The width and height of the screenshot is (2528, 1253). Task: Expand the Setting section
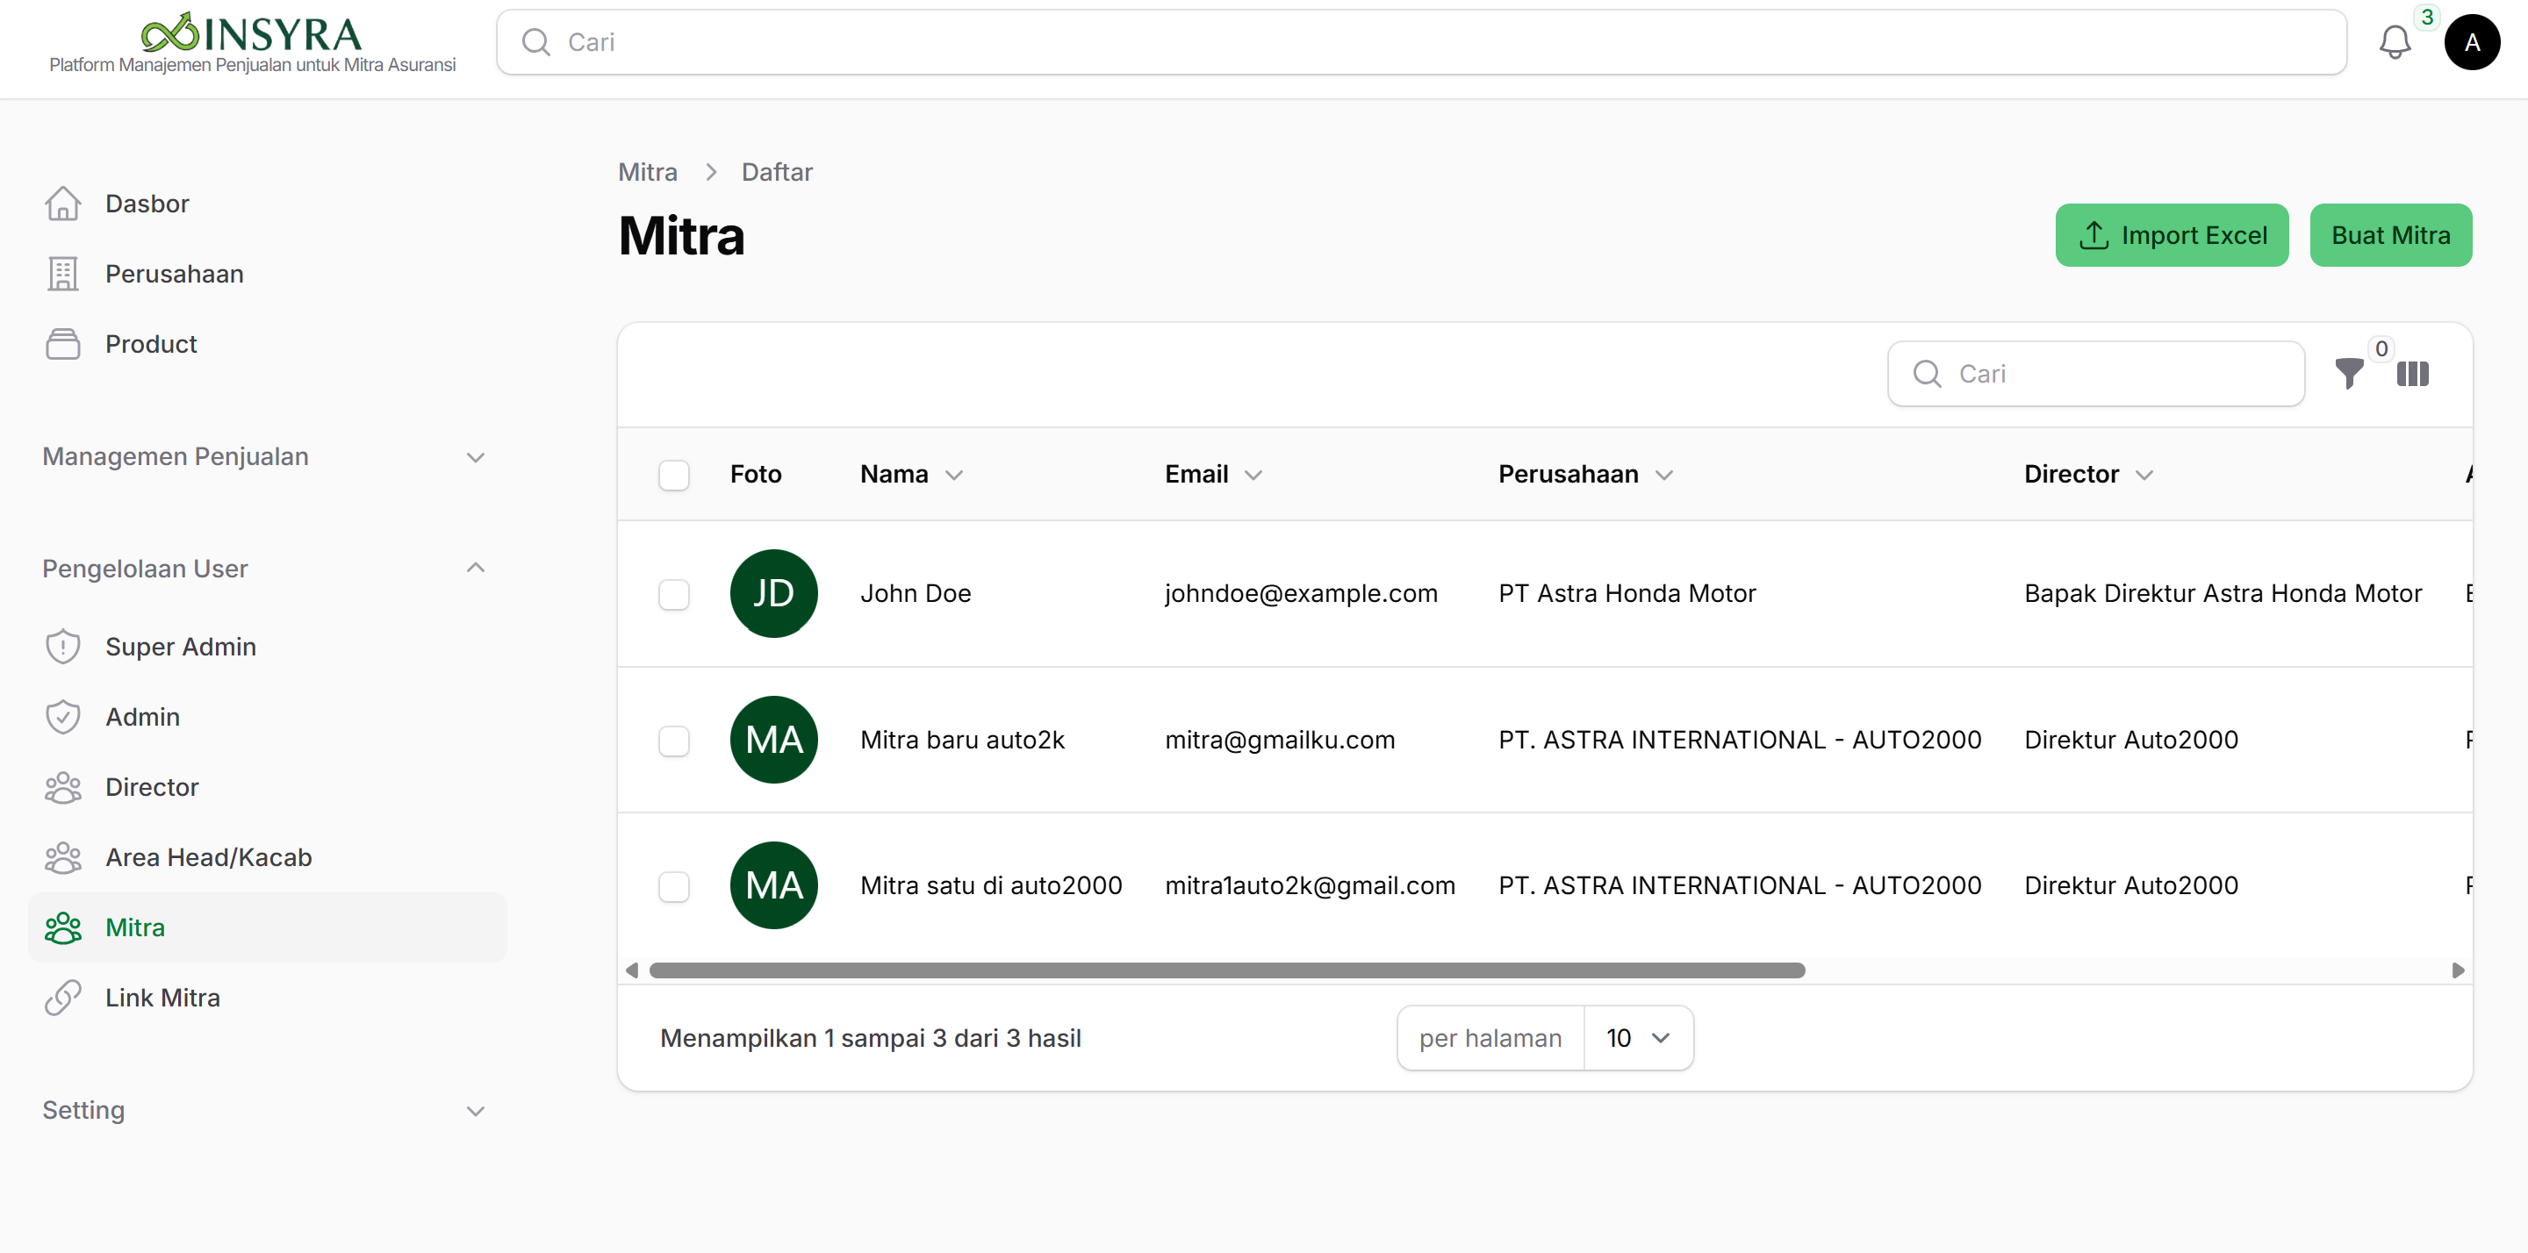click(x=265, y=1111)
